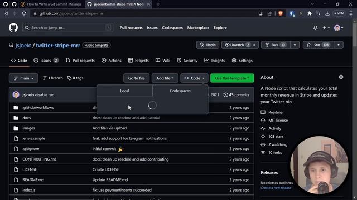The height and width of the screenshot is (200, 357).
Task: Click Codespaces in the top navigation
Action: click(172, 28)
